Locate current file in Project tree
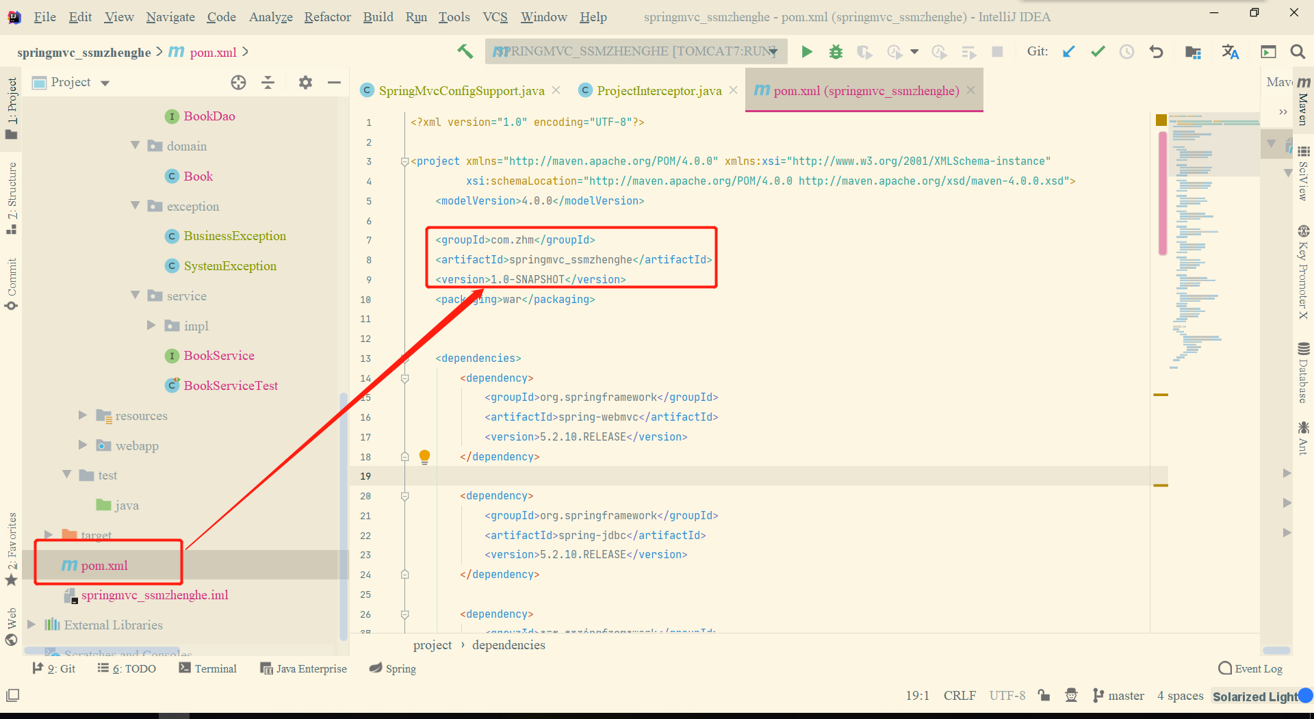Screen dimensions: 1314x719 point(238,83)
